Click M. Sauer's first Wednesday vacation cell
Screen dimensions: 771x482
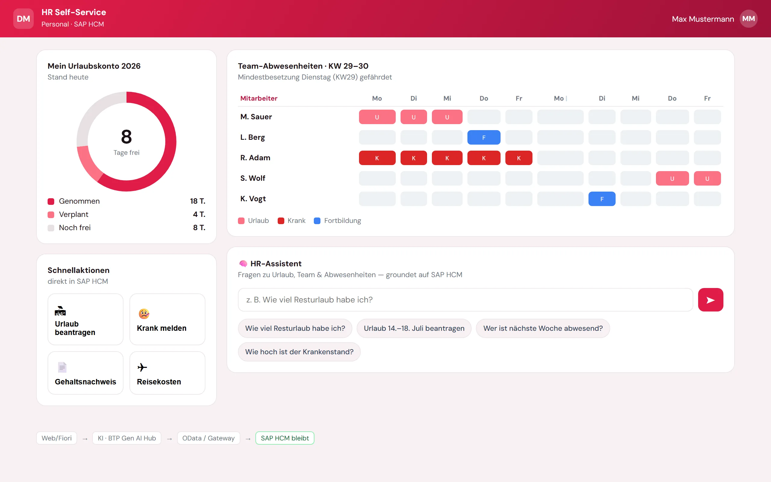coord(447,117)
